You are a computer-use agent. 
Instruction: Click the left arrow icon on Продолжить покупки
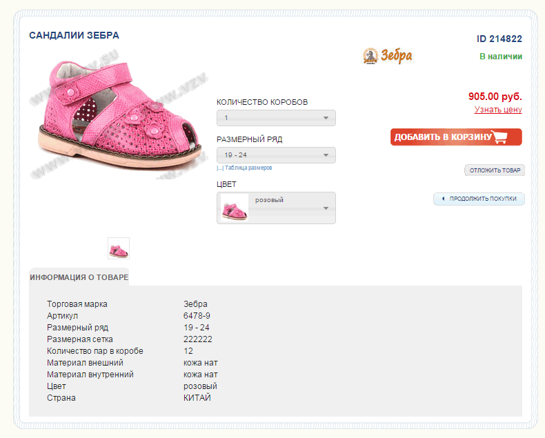tap(443, 199)
